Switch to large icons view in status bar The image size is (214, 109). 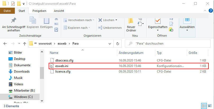pyautogui.click(x=210, y=106)
